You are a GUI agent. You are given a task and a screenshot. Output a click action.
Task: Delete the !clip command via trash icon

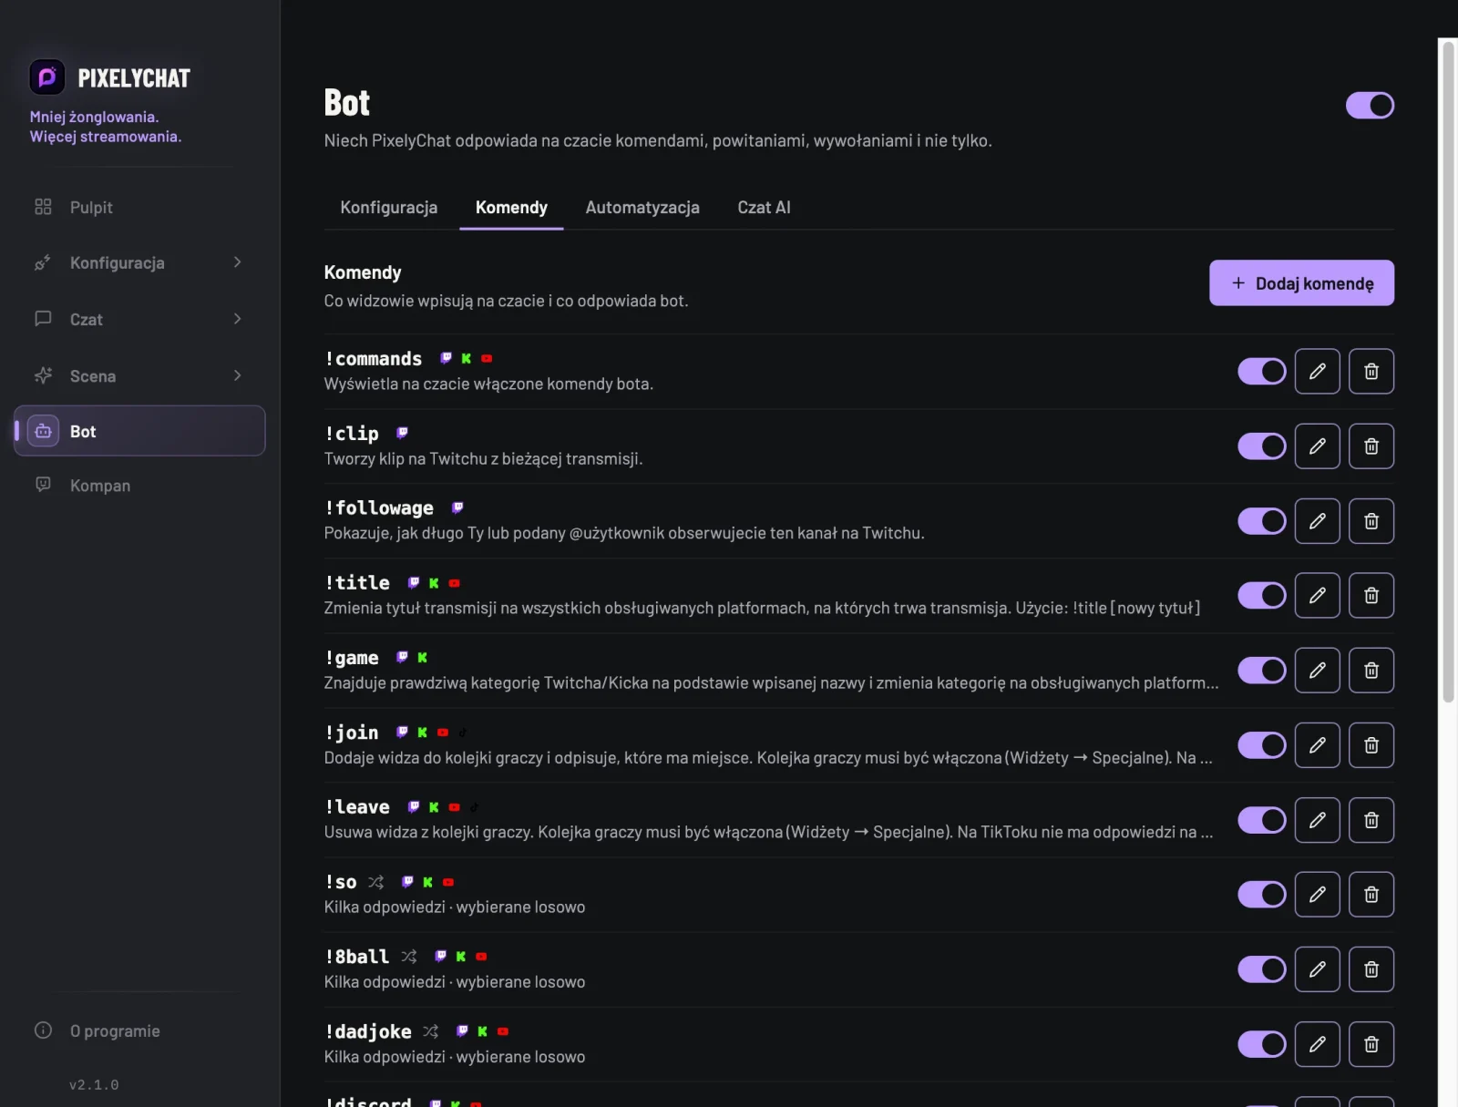click(1371, 446)
